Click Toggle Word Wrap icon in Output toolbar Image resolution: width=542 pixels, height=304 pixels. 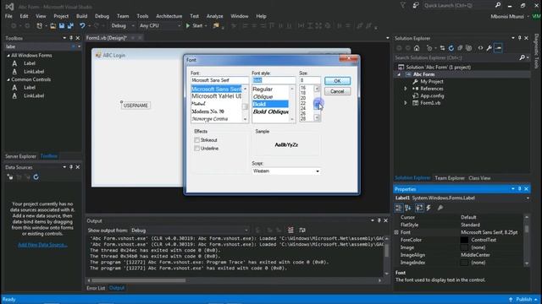coord(302,231)
